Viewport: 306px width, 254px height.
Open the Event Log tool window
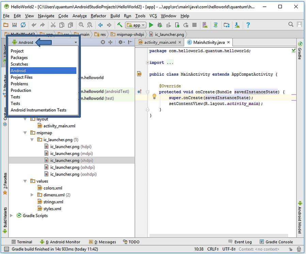(x=240, y=242)
